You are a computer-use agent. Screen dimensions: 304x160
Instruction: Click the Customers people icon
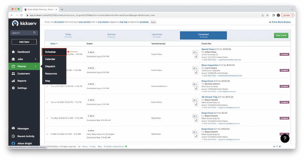tap(13, 73)
